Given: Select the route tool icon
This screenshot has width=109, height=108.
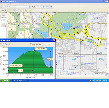Looking at the screenshot, I should coord(23,10).
